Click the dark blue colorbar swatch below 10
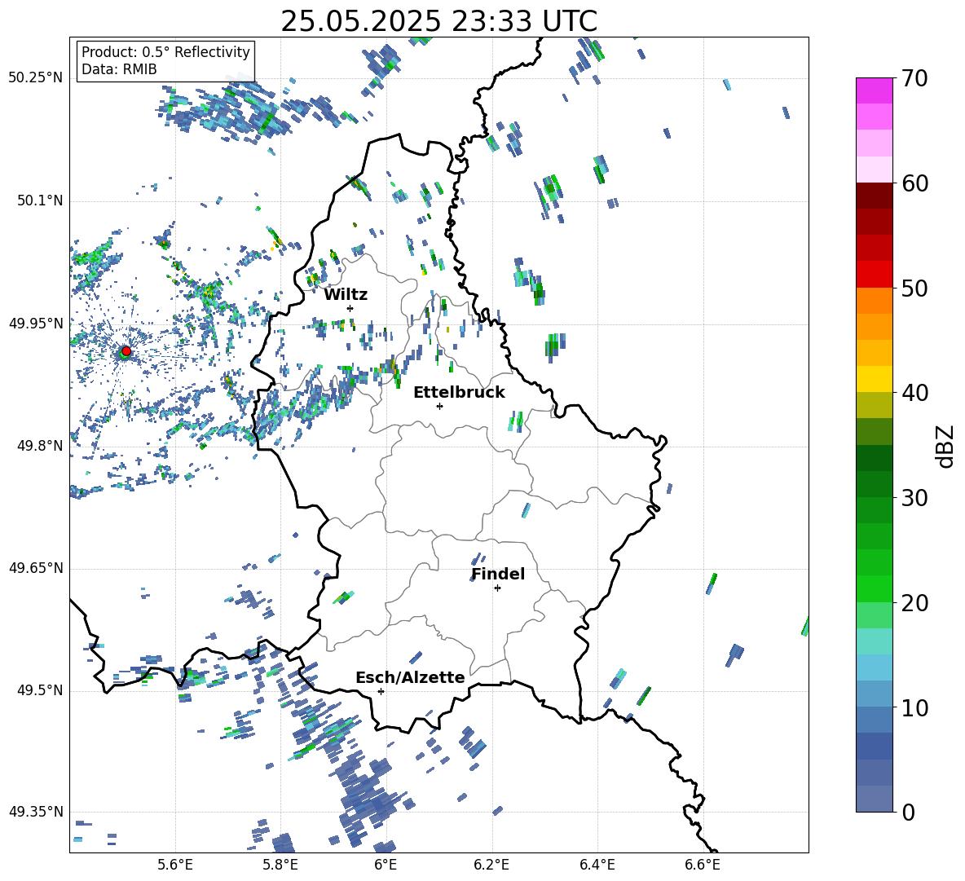Image resolution: width=965 pixels, height=881 pixels. point(874,746)
